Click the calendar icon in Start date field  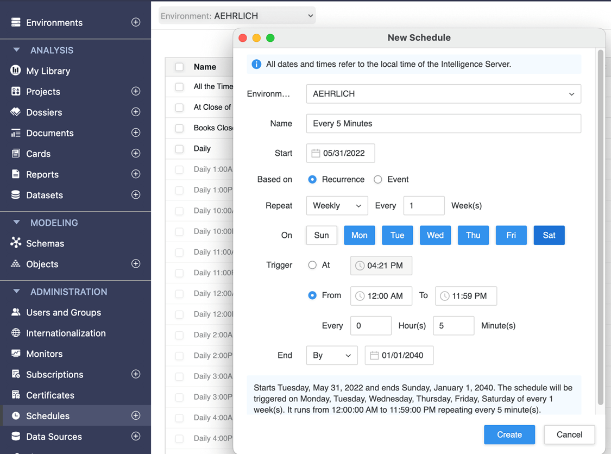click(x=316, y=154)
